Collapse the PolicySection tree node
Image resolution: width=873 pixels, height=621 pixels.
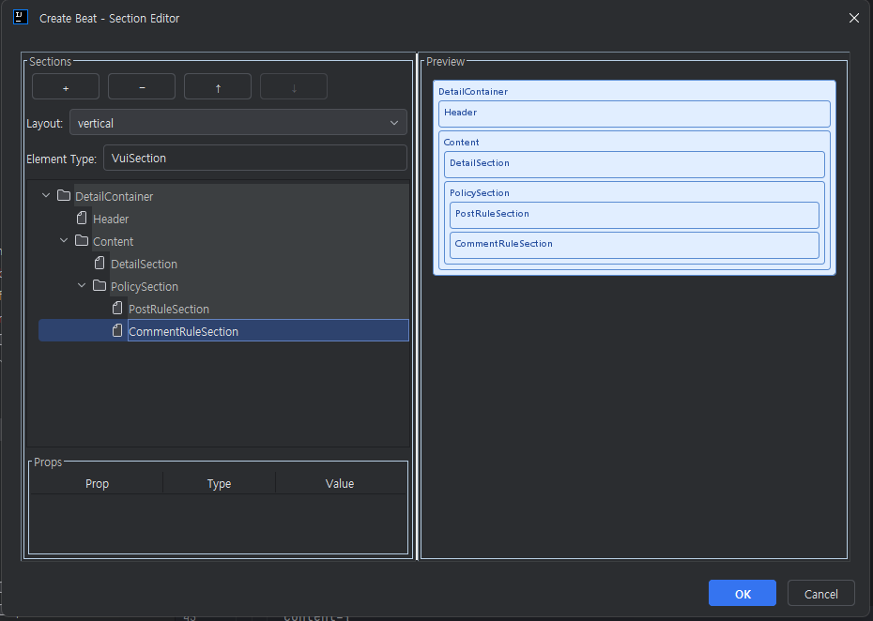(x=82, y=286)
